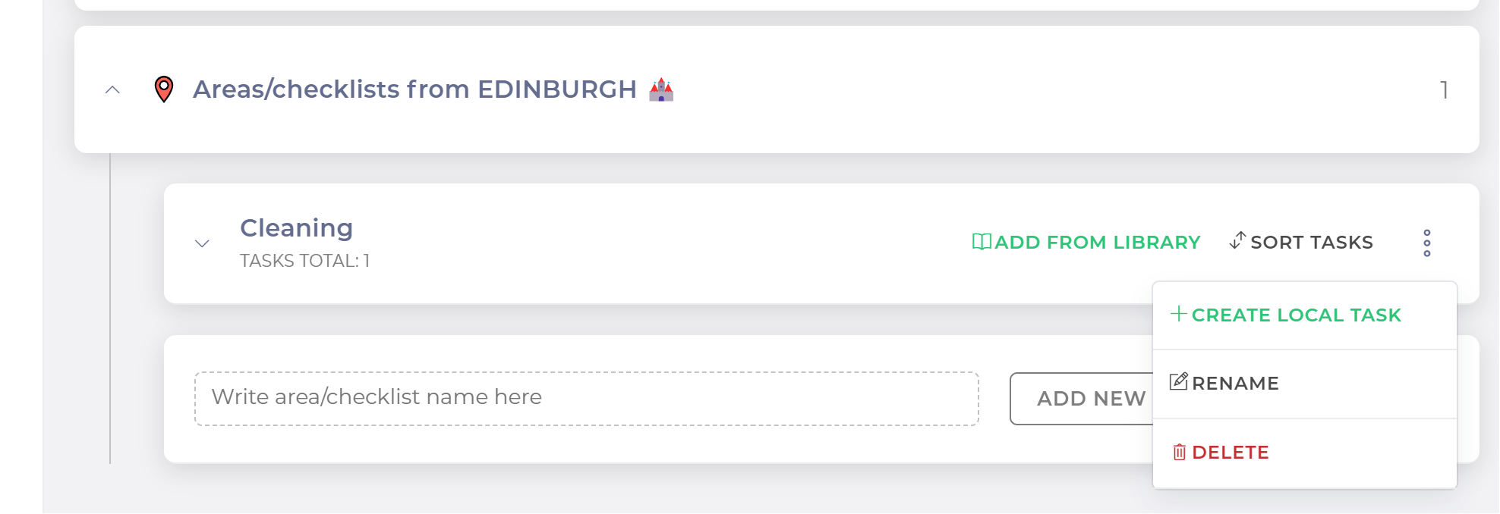Click the pencil edit icon beside Rename
Viewport: 1500px width, 514px height.
[1179, 381]
